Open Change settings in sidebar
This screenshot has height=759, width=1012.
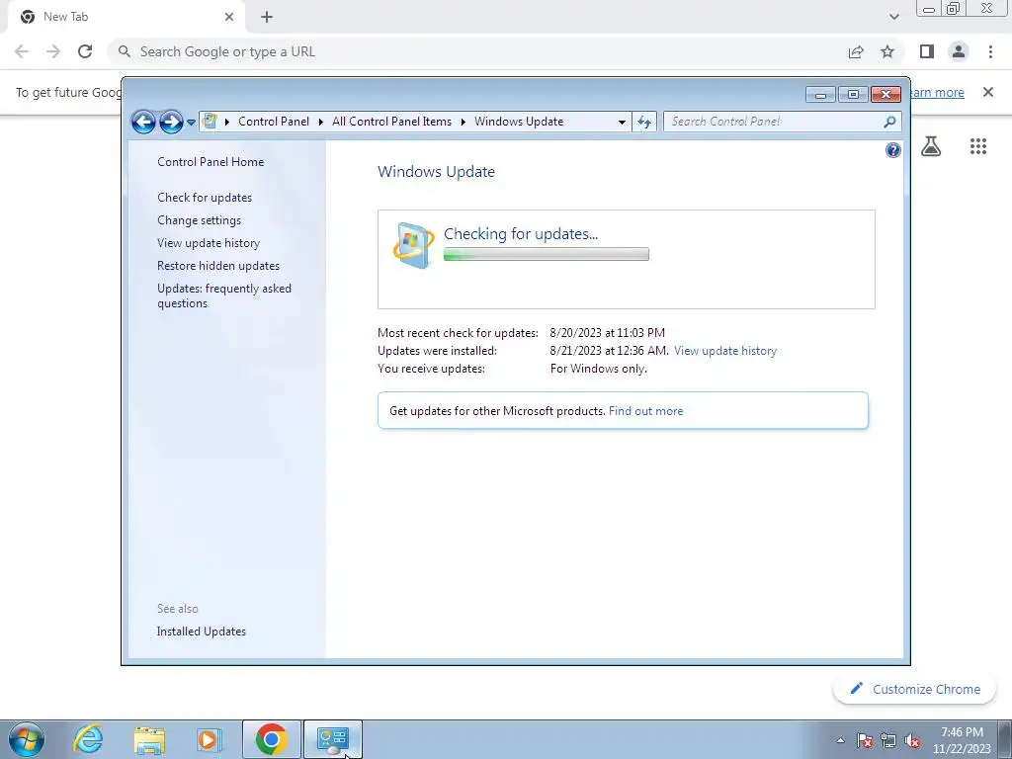[x=199, y=220]
